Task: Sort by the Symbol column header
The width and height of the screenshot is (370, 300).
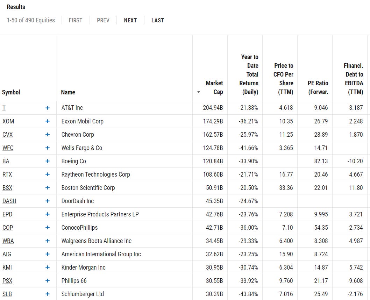Action: (11, 92)
